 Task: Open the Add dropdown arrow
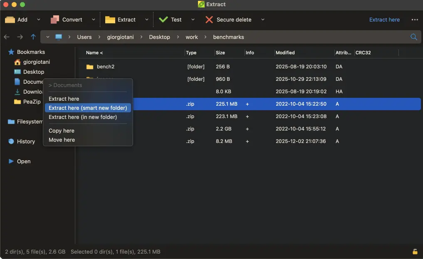coord(39,19)
